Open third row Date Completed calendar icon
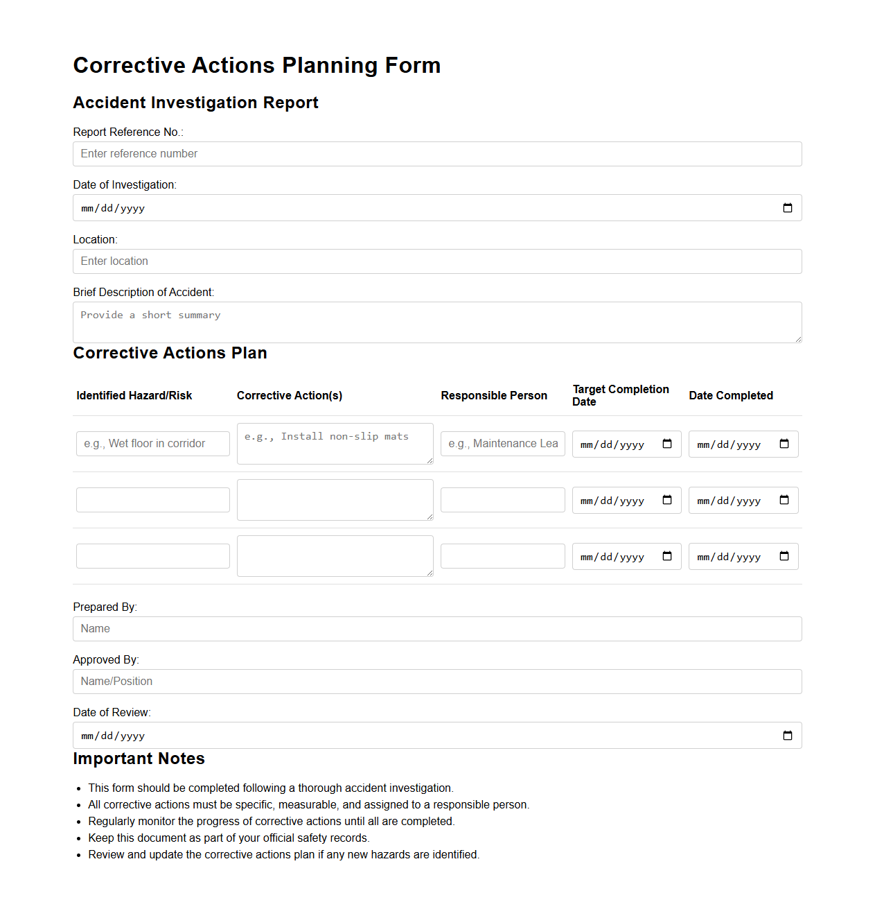Image resolution: width=875 pixels, height=918 pixels. click(x=784, y=557)
